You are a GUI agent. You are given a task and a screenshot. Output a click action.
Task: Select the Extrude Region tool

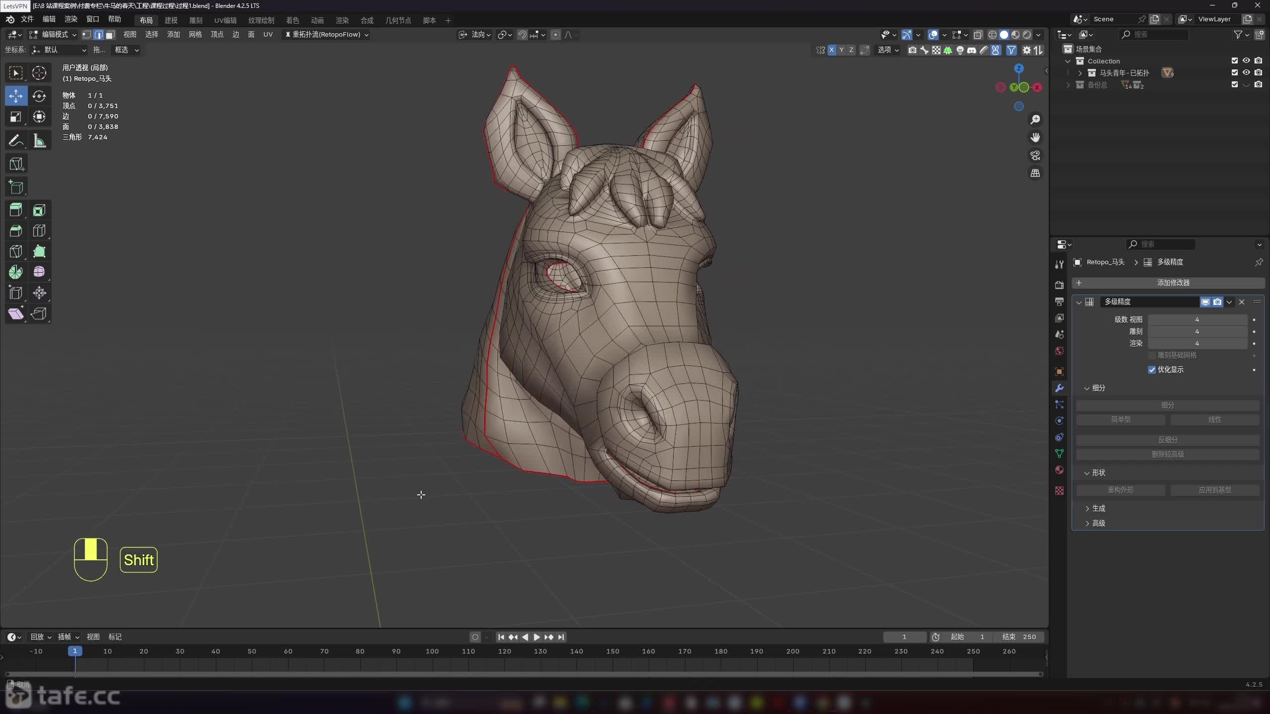pos(16,210)
